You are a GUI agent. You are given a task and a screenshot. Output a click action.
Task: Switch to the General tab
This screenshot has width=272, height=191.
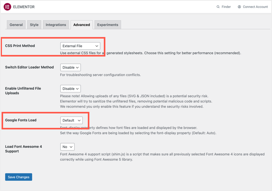point(16,25)
